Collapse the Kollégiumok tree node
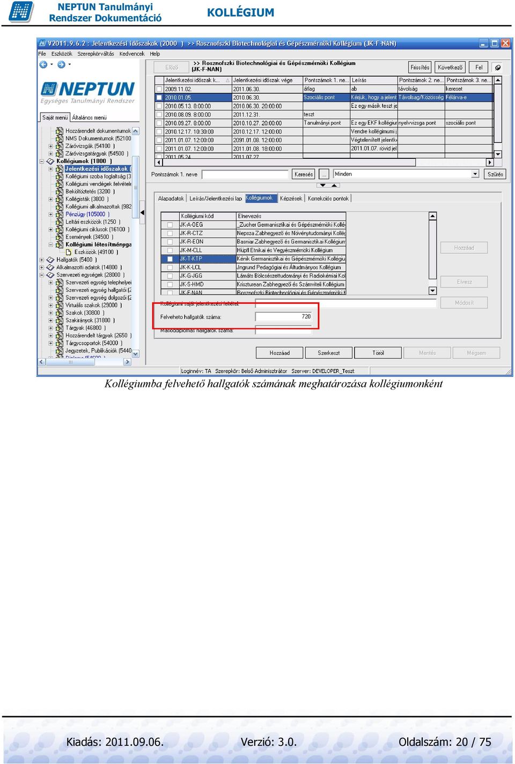 [42, 161]
